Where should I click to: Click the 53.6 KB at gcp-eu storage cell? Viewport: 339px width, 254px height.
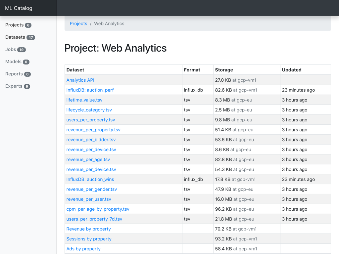pos(247,140)
